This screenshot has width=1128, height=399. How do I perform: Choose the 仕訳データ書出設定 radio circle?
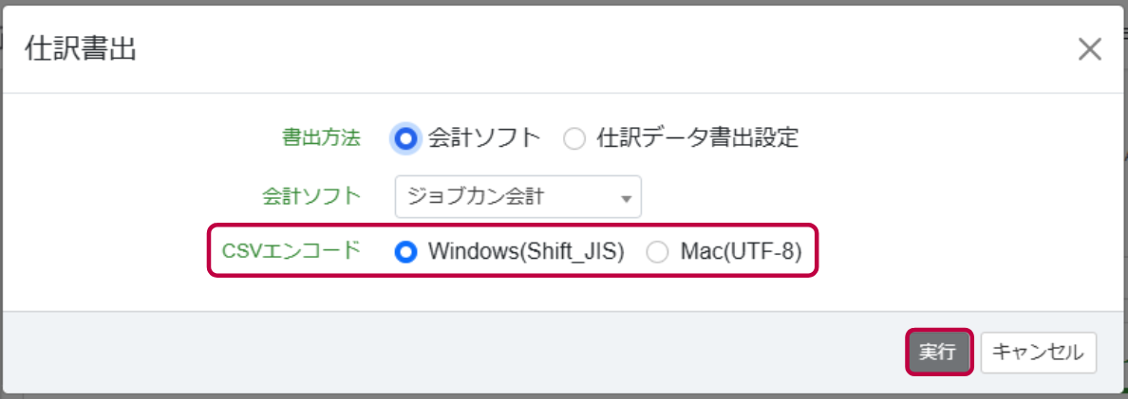pyautogui.click(x=574, y=138)
